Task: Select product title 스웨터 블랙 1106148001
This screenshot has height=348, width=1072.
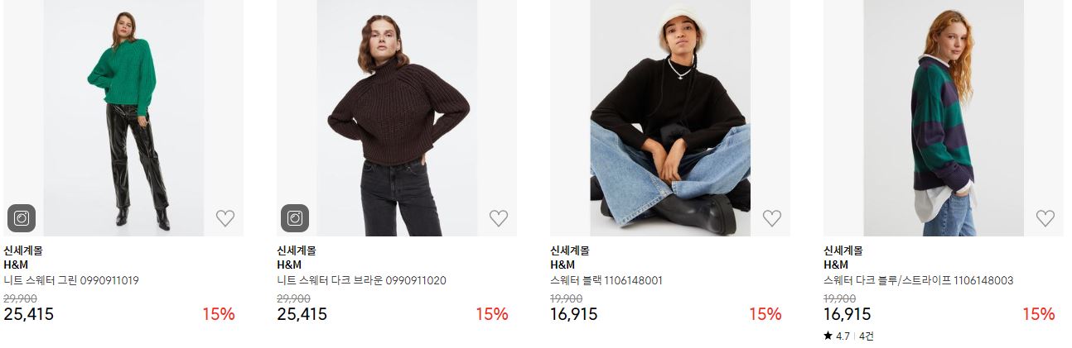Action: point(606,280)
